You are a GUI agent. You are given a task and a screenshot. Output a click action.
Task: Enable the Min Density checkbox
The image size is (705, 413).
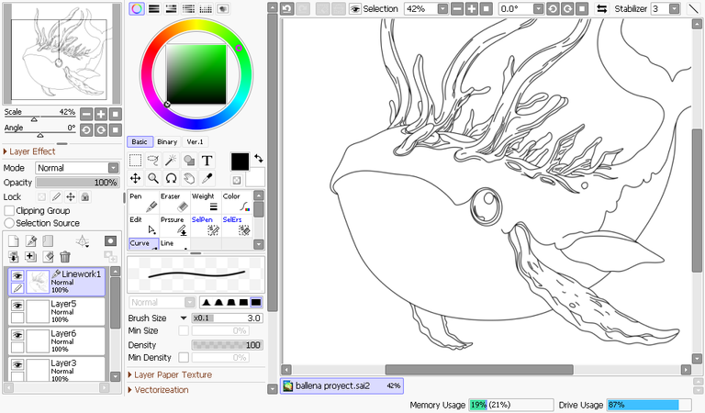point(184,357)
